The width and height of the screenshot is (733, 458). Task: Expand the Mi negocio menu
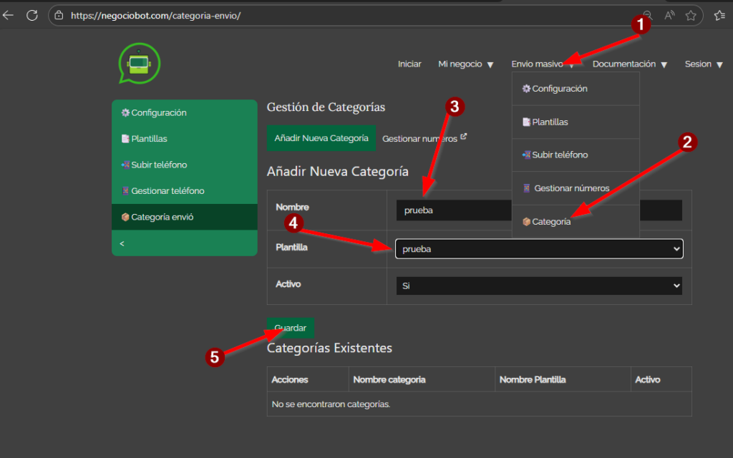[465, 64]
